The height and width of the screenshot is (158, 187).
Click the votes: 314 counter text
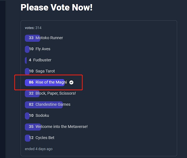point(33,28)
